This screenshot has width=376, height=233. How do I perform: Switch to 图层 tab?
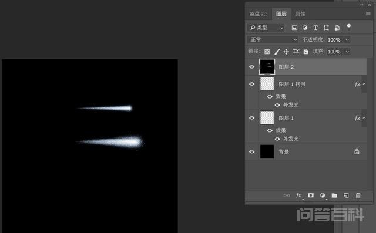pos(281,14)
